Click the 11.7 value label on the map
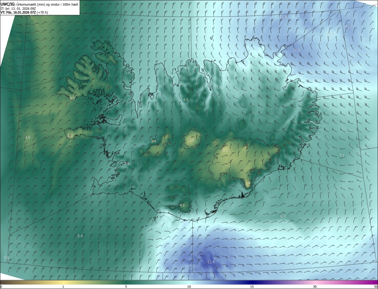The image size is (378, 289). coord(349,27)
